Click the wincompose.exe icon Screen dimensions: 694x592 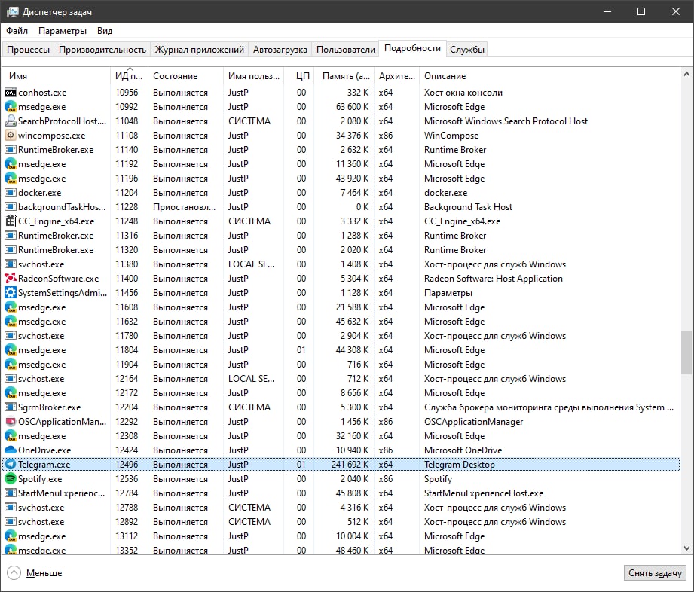click(x=11, y=136)
